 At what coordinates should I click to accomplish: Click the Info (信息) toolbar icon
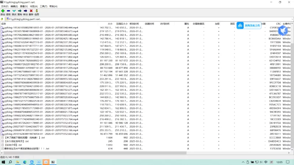[x=37, y=11]
